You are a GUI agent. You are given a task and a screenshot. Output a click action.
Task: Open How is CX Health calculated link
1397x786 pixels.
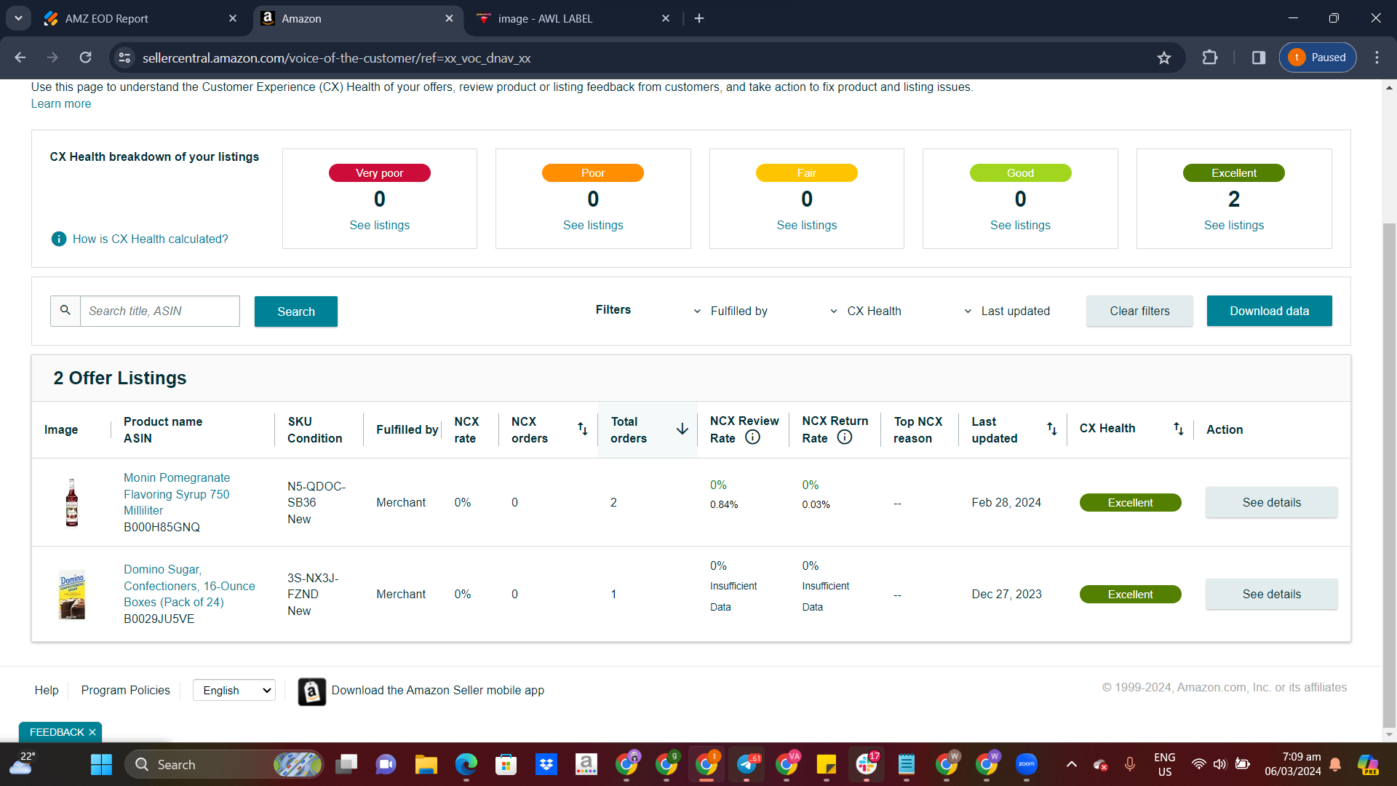150,239
